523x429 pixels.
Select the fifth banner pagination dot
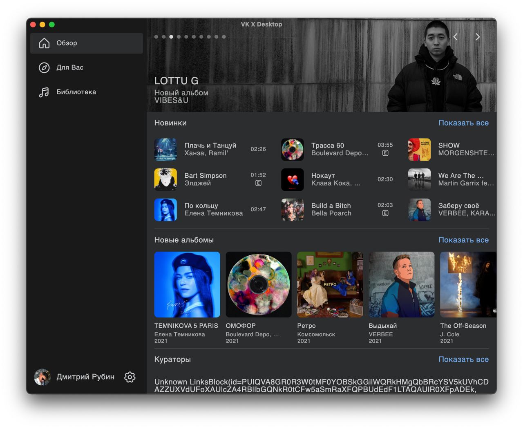pos(186,37)
